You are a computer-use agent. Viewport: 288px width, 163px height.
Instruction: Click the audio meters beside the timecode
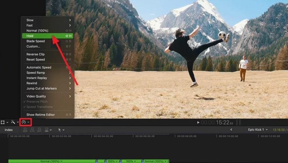coord(238,122)
